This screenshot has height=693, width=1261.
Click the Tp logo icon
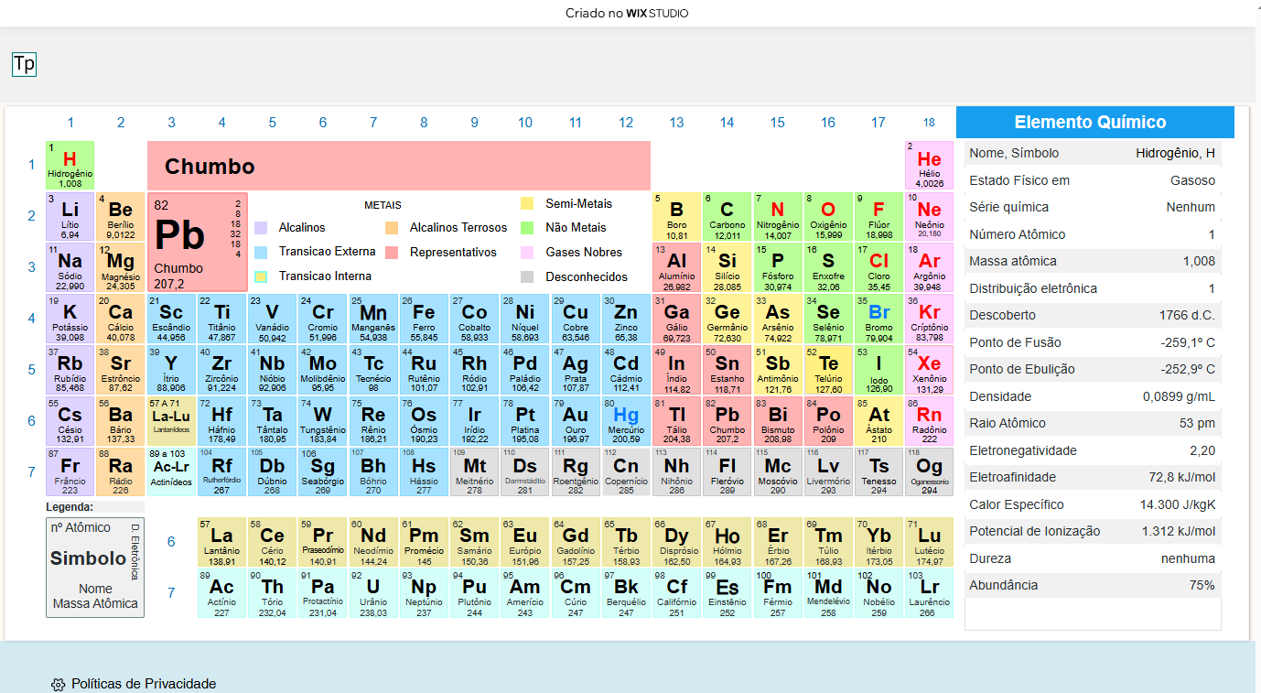coord(24,64)
